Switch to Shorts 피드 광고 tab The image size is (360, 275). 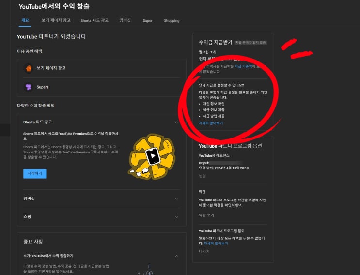[94, 20]
